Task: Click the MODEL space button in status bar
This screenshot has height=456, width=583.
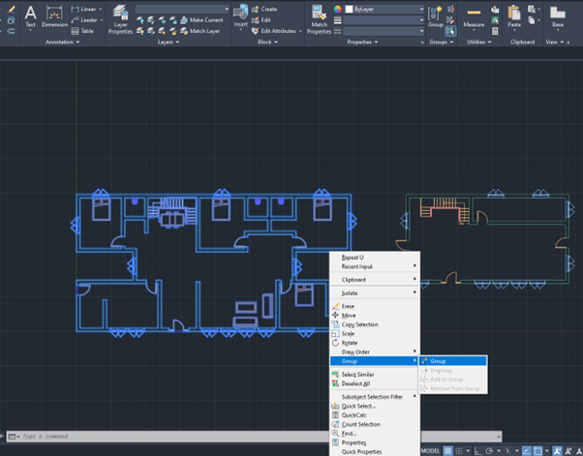Action: pyautogui.click(x=431, y=451)
